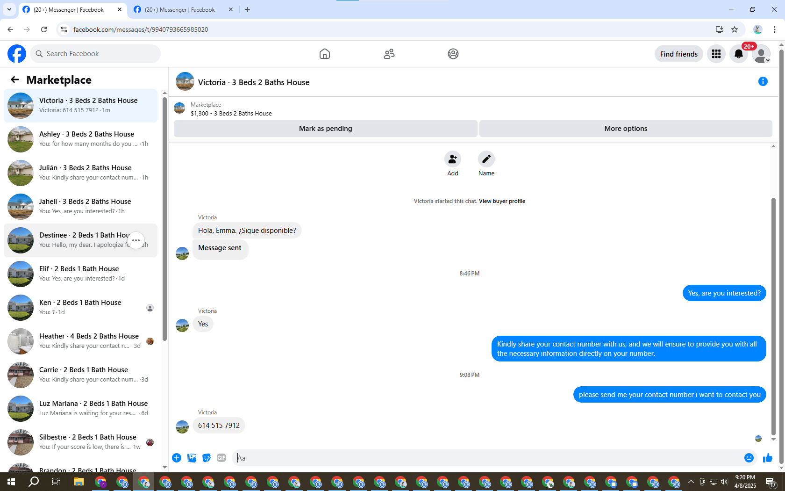Open the taskbar volume control
The image size is (785, 491).
(x=725, y=482)
